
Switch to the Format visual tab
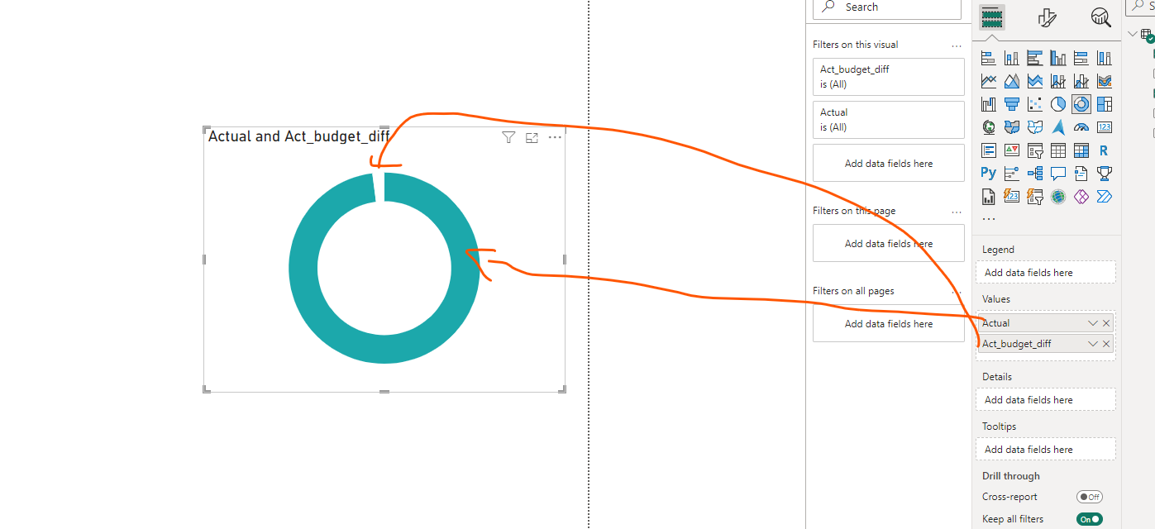coord(1048,17)
